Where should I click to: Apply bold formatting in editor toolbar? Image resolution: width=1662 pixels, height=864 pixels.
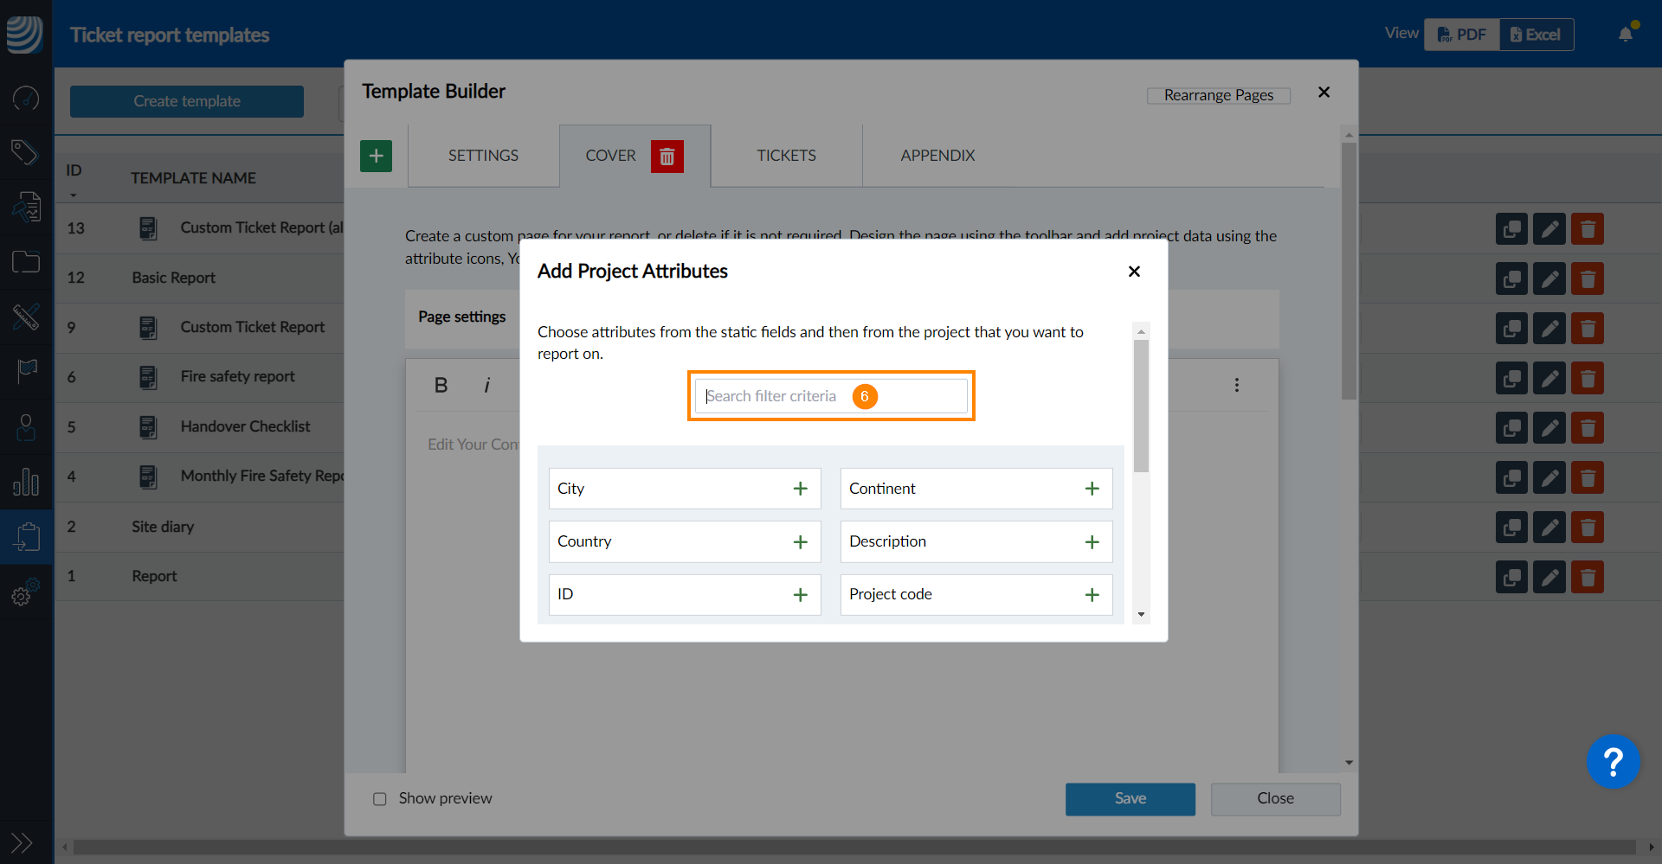[441, 386]
